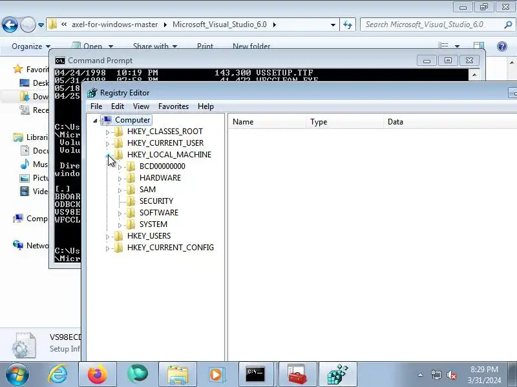
Task: Refresh the Explorer folder view
Action: [348, 25]
